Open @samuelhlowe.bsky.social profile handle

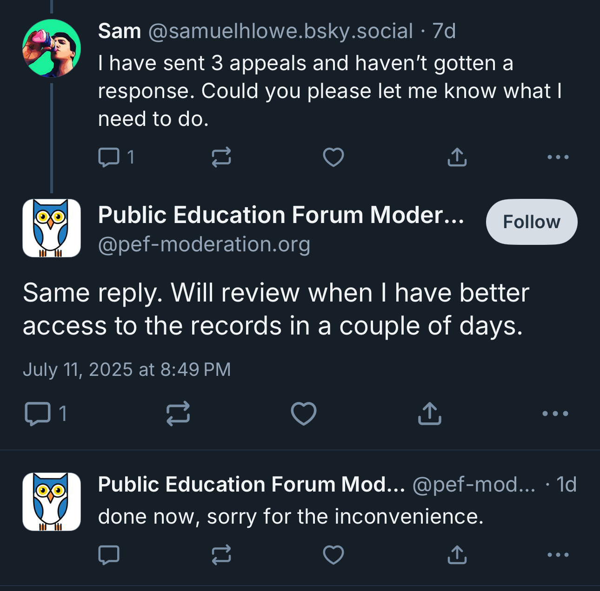pos(280,32)
